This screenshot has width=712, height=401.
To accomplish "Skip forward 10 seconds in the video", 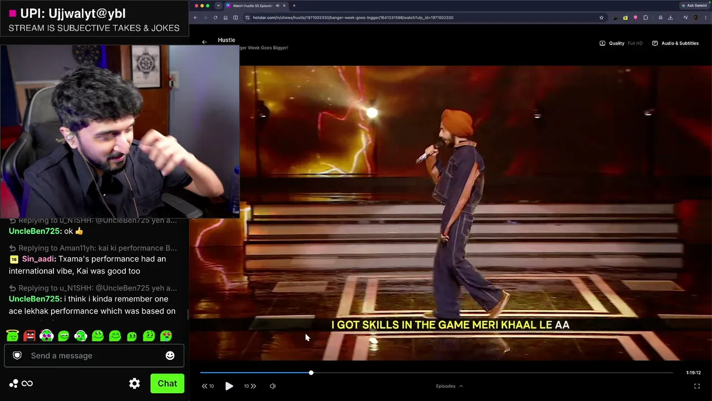I will click(250, 386).
